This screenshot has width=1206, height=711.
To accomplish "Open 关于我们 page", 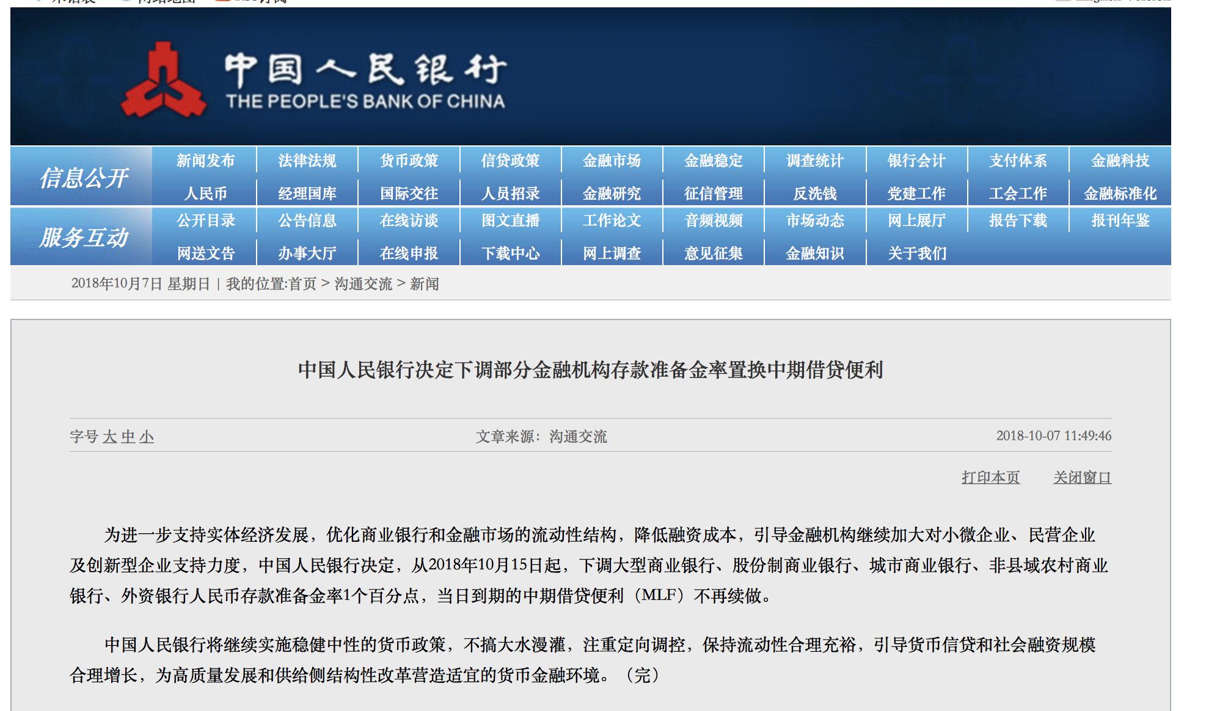I will click(916, 253).
